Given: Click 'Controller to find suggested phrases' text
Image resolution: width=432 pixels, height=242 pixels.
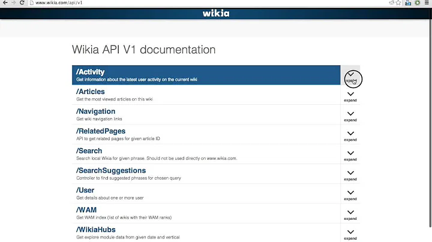Looking at the screenshot, I should tap(128, 178).
